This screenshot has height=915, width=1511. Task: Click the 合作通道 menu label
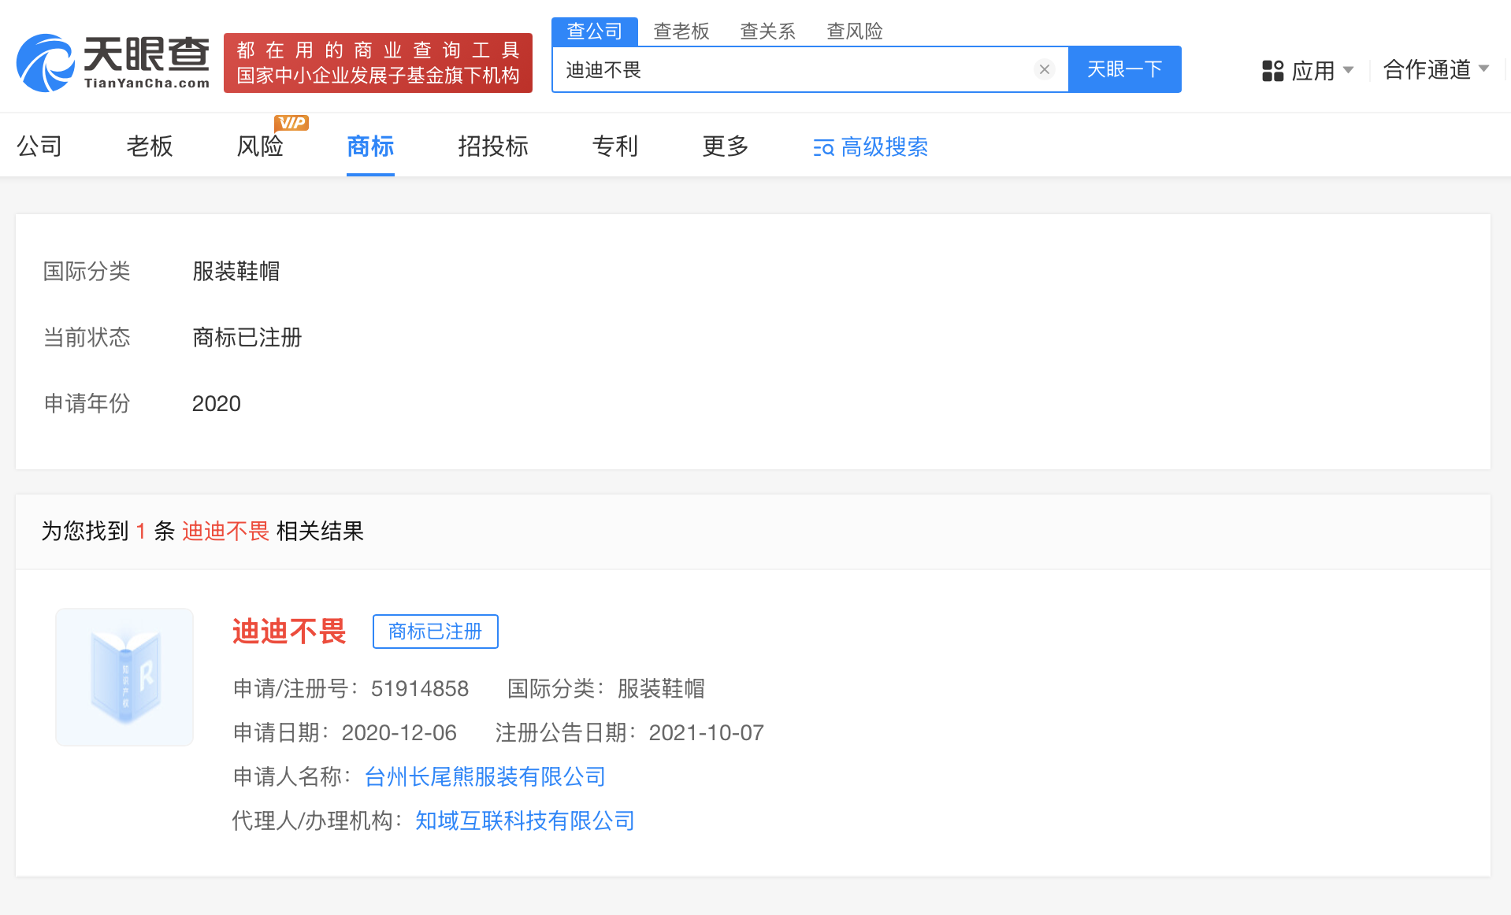[1427, 70]
